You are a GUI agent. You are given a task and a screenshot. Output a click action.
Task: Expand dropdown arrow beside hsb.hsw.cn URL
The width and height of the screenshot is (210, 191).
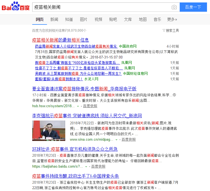click(78, 106)
